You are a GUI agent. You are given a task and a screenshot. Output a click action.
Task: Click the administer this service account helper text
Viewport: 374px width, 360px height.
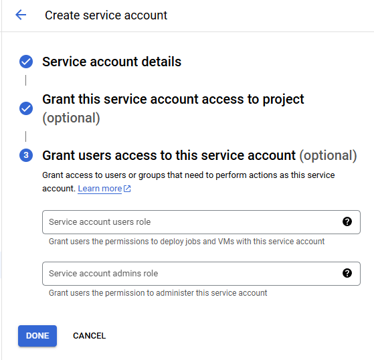click(158, 293)
